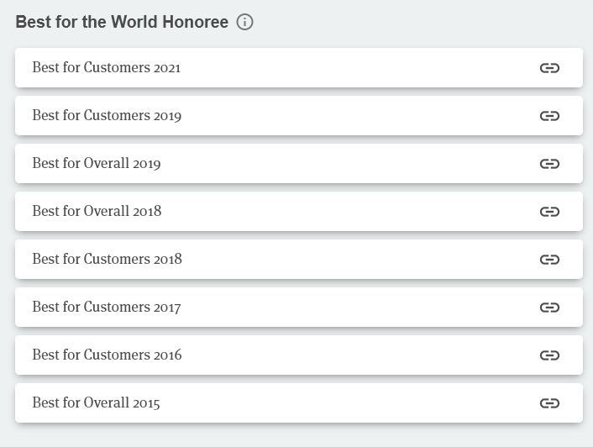Select the Best for Overall 2015 text
This screenshot has height=447, width=593.
point(96,402)
